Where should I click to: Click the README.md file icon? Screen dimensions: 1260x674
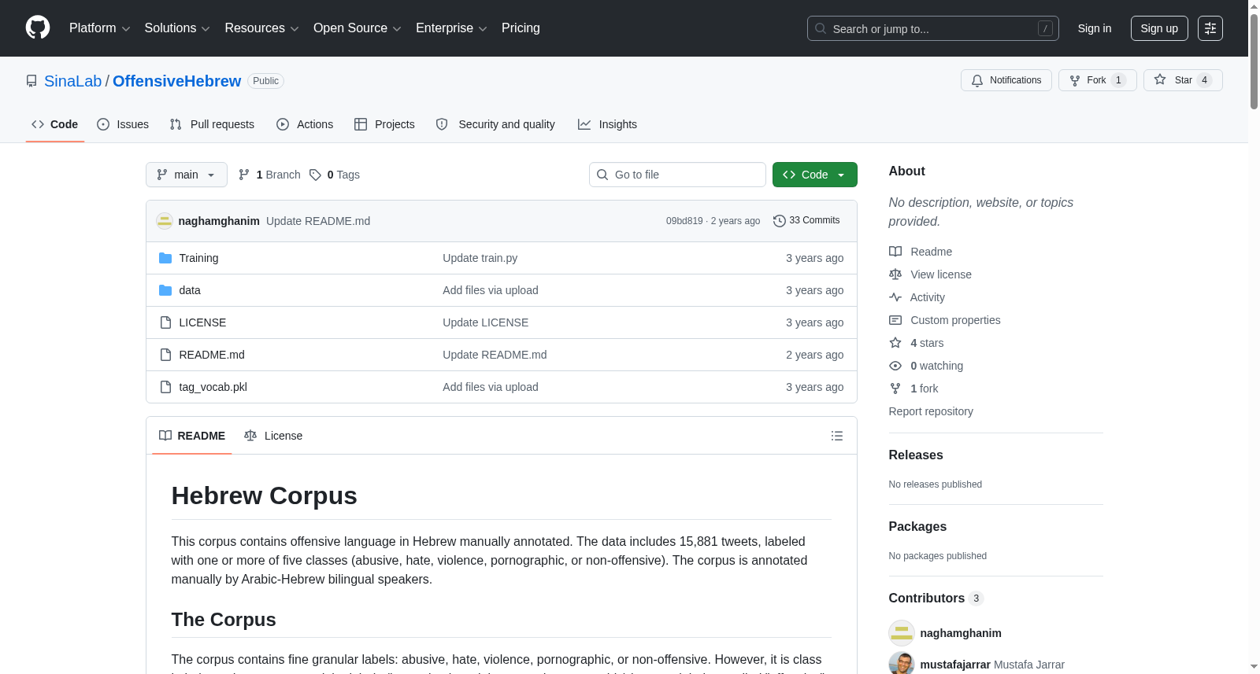(165, 355)
